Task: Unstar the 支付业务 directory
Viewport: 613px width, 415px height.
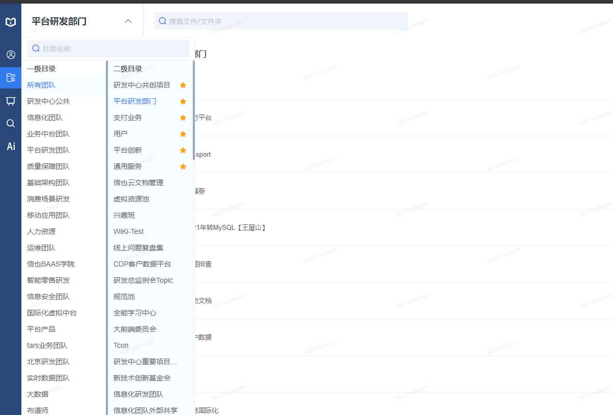Action: pos(183,117)
